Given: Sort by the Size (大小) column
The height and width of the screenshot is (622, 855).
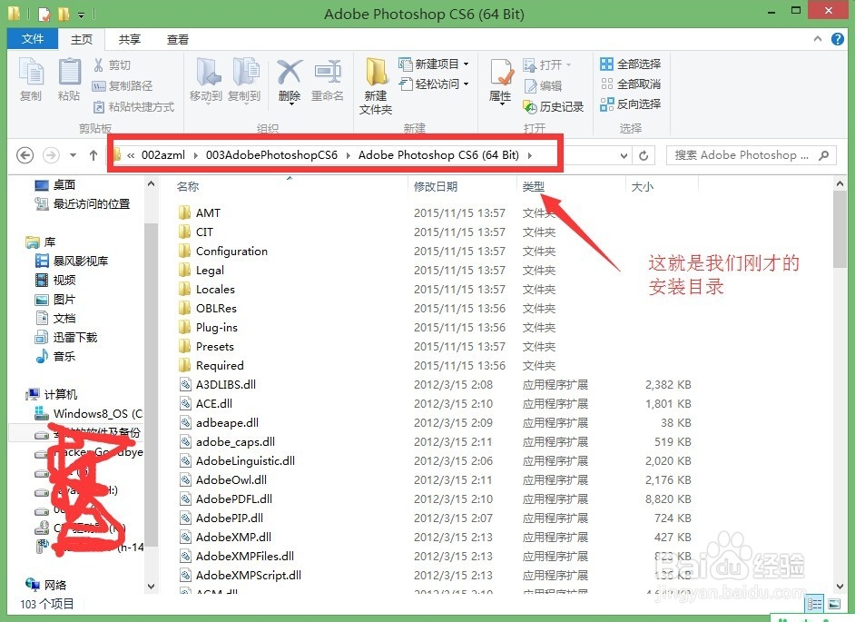Looking at the screenshot, I should [x=643, y=187].
